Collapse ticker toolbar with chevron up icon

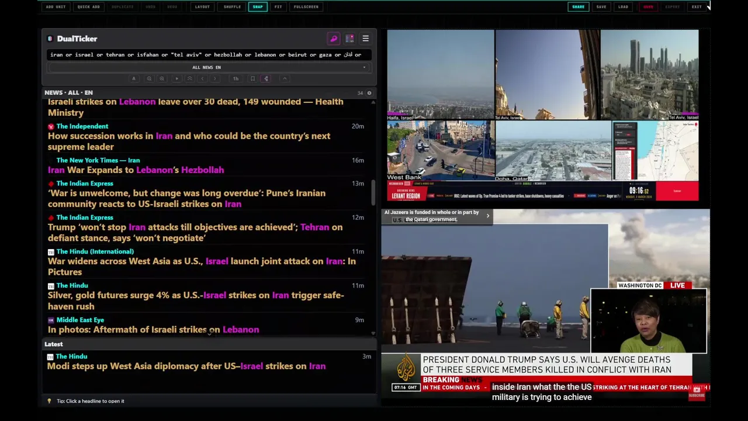tap(285, 78)
